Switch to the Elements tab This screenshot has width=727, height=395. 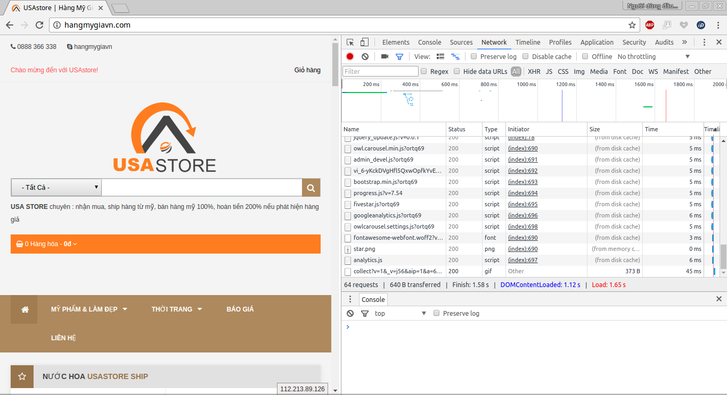(x=396, y=43)
